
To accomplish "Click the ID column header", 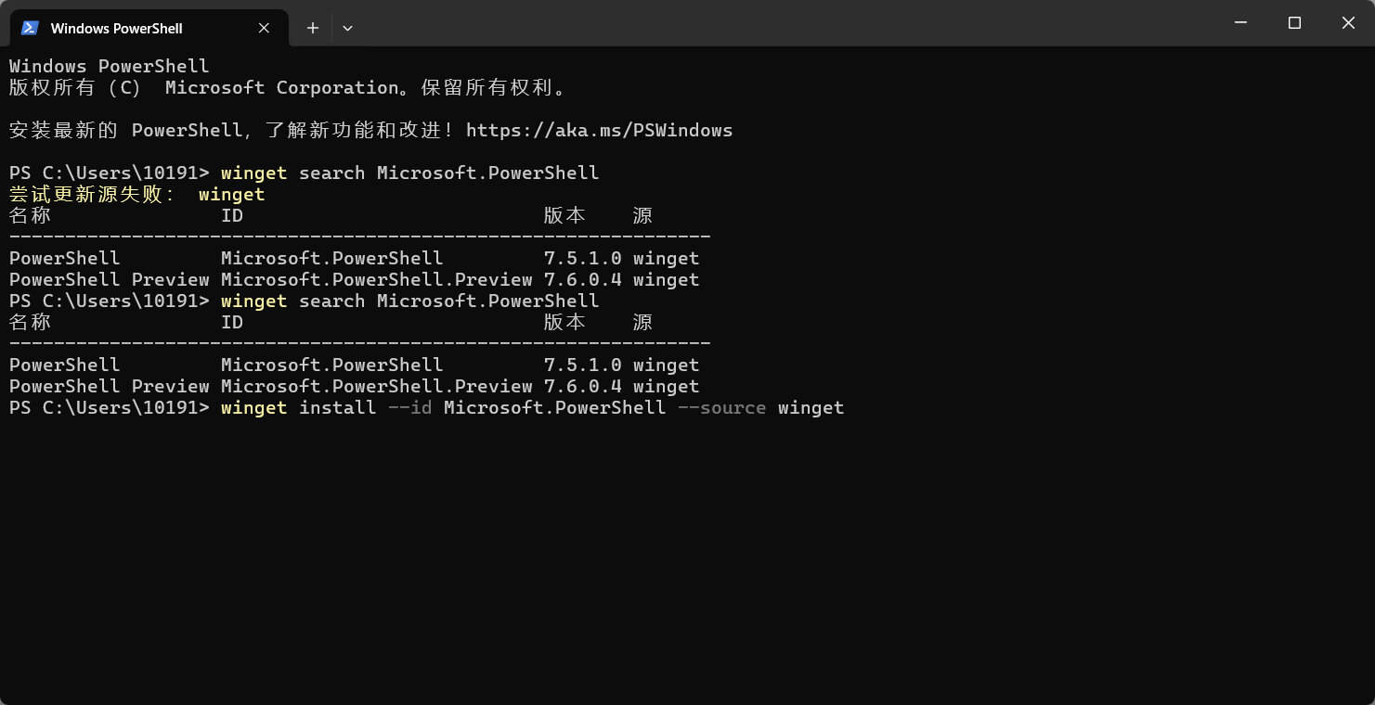I will (231, 214).
